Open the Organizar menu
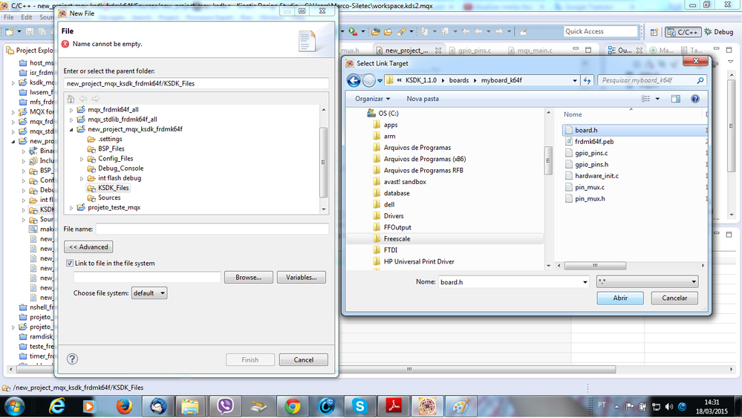This screenshot has height=418, width=742. (x=372, y=99)
